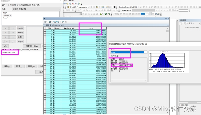Click the 创建要素 panel title

click(x=183, y=20)
